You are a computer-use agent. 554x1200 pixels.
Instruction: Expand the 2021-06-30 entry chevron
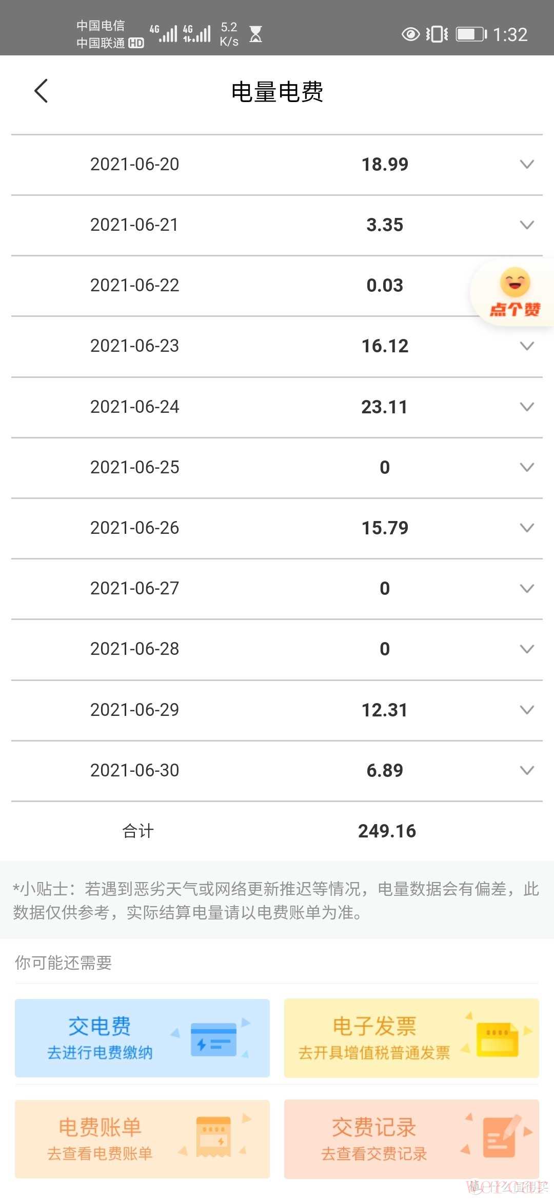pyautogui.click(x=527, y=770)
